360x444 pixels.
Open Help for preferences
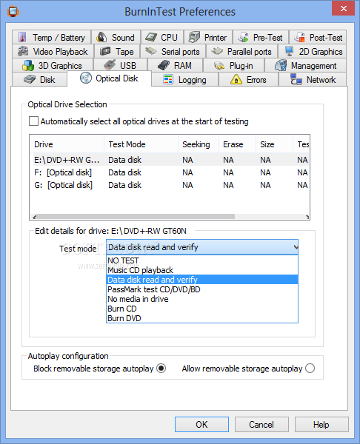click(x=321, y=424)
